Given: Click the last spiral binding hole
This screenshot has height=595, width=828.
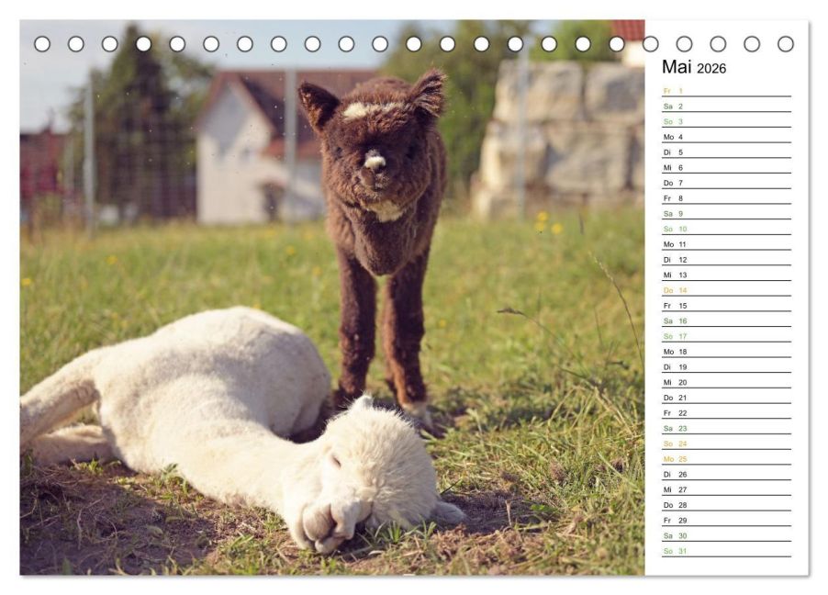Looking at the screenshot, I should 786,44.
